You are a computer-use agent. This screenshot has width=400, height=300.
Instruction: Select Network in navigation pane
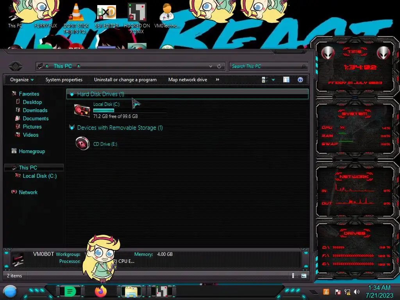pos(28,192)
